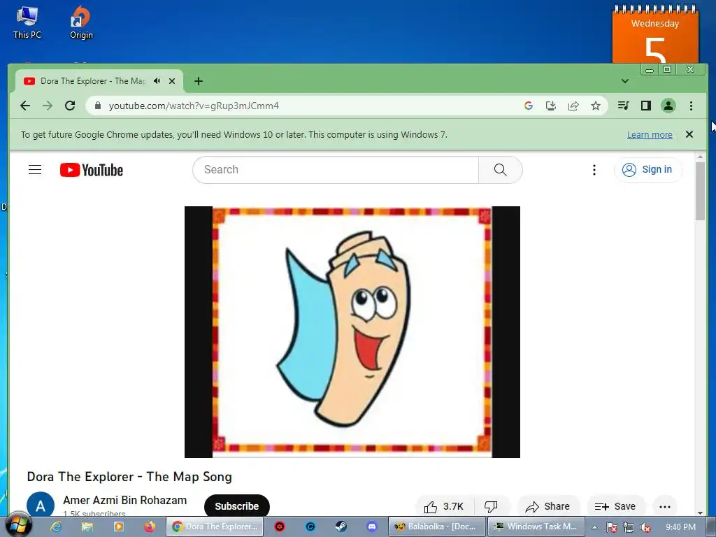The image size is (716, 537).
Task: Switch to Windows Task Manager window
Action: pos(536,527)
